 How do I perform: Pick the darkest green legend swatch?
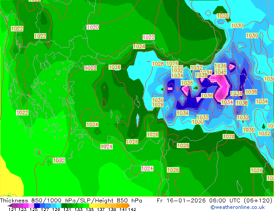pyautogui.click(x=64, y=205)
